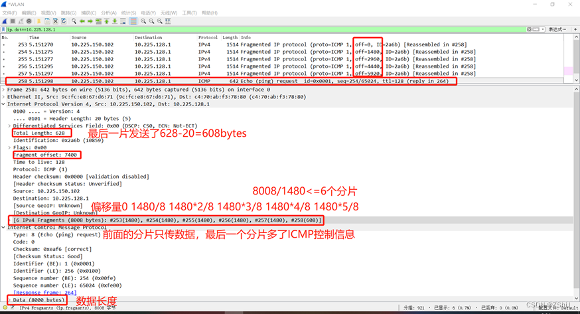Expand the 6 IPv4 Fragments node
Image resolution: width=580 pixels, height=314 pixels.
point(9,220)
